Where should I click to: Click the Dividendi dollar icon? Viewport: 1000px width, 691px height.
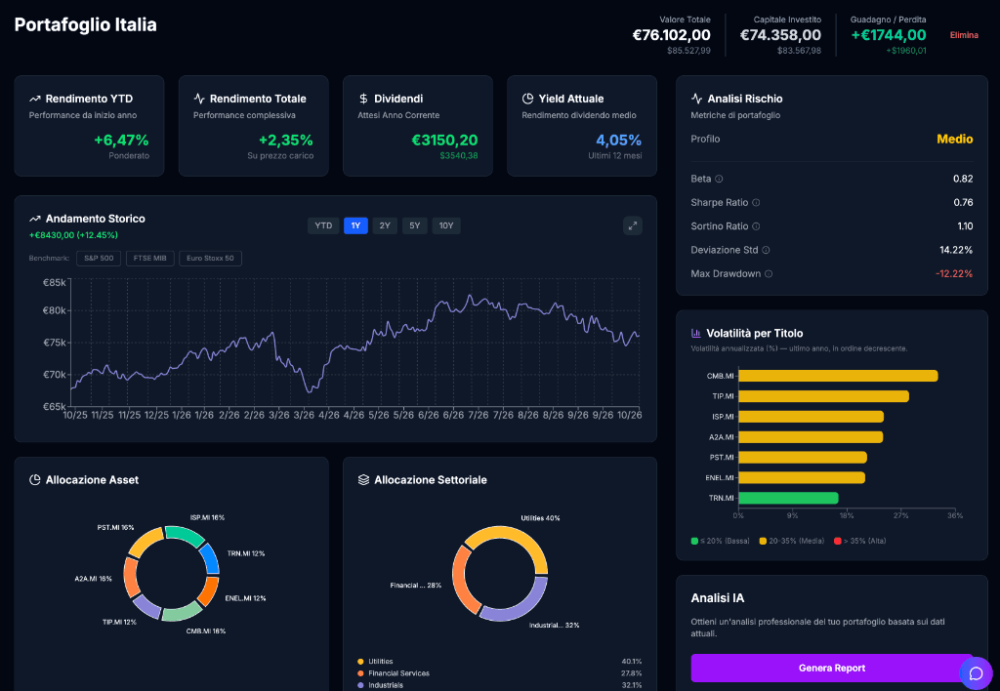tap(363, 99)
